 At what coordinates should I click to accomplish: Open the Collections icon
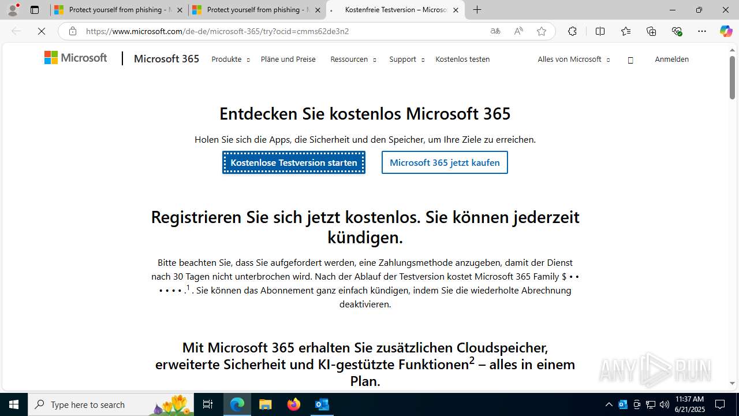pyautogui.click(x=651, y=31)
